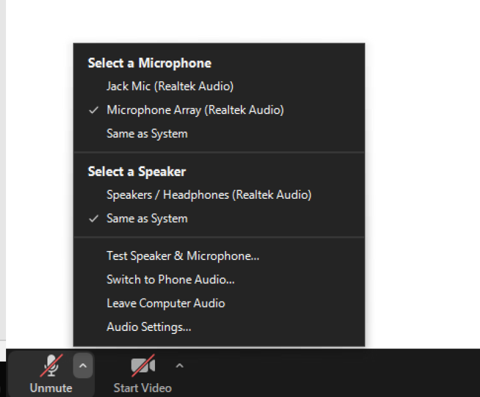Select Leave Computer Audio
This screenshot has height=397, width=480.
[x=165, y=303]
